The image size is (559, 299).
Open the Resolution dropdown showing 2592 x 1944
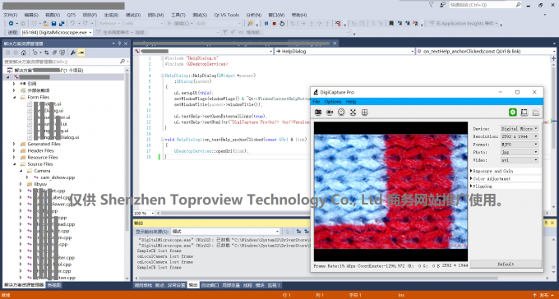coord(520,136)
